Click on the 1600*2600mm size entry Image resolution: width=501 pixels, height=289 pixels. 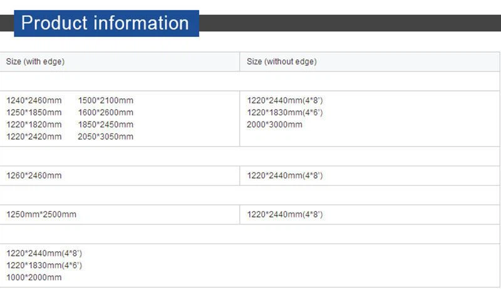[105, 112]
